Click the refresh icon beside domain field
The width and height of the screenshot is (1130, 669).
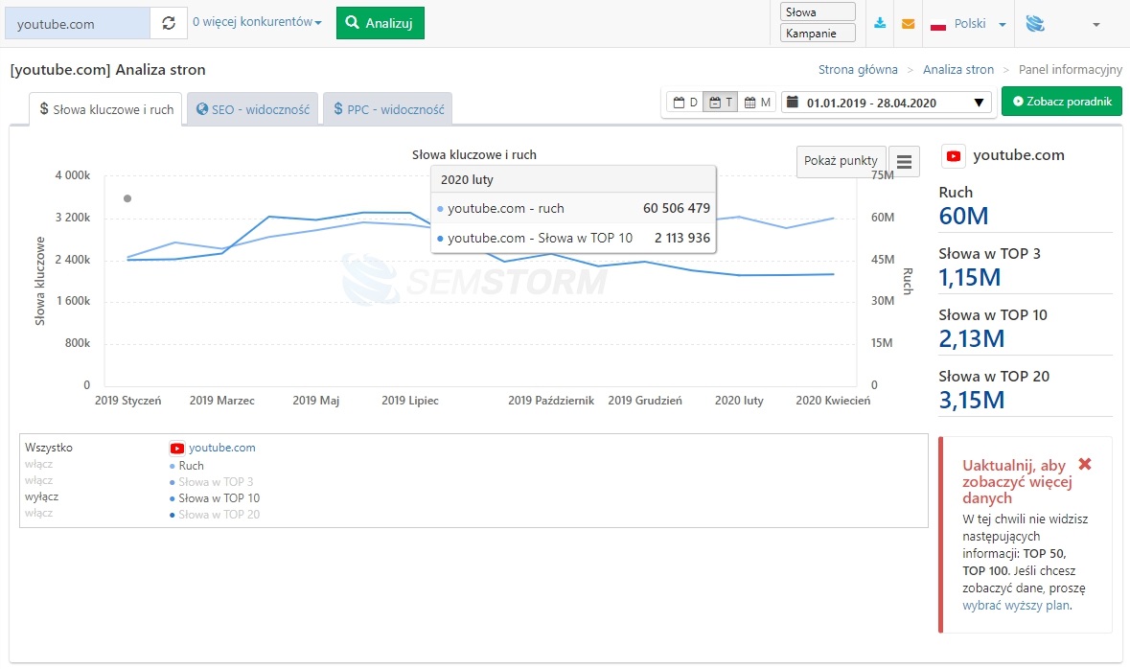tap(169, 24)
